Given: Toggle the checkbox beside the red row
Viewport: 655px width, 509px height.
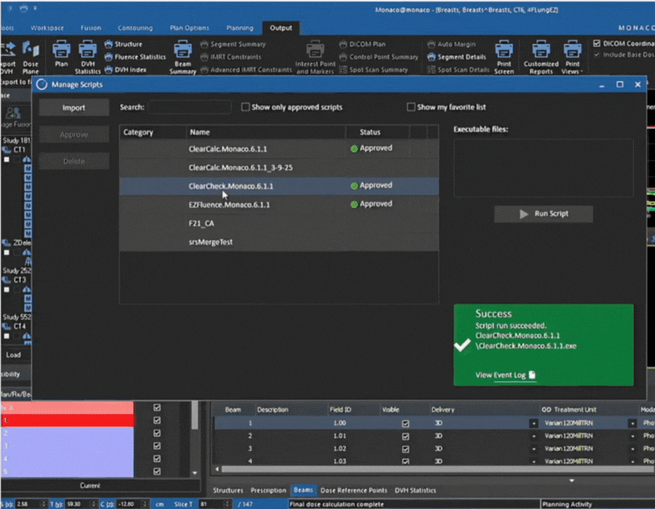Looking at the screenshot, I should point(157,421).
